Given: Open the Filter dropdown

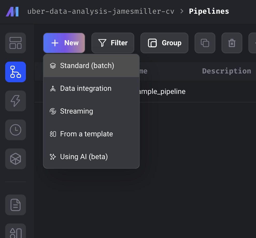Looking at the screenshot, I should click(113, 43).
